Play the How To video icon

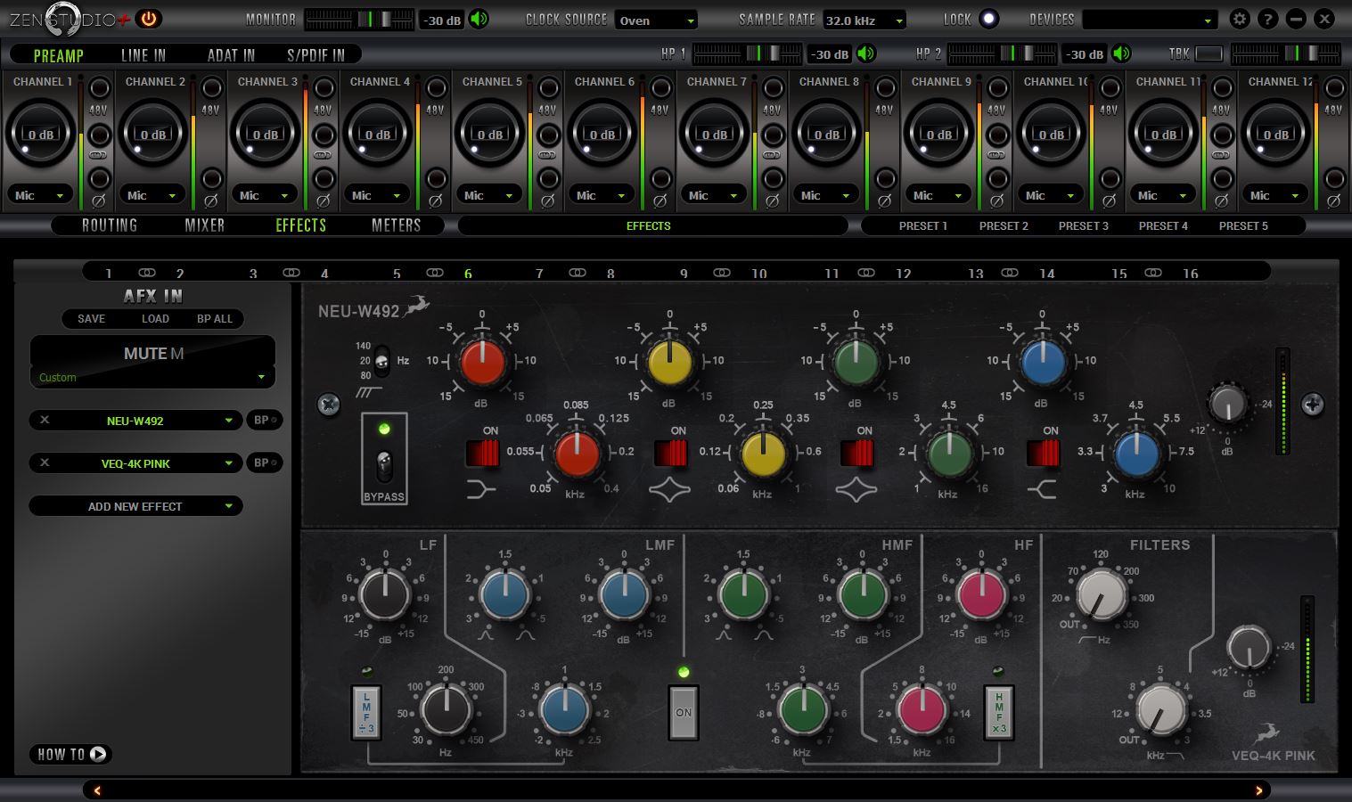click(98, 754)
